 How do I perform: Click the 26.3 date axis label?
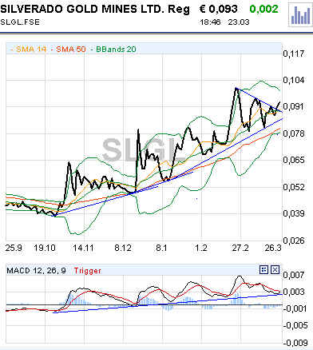point(273,248)
